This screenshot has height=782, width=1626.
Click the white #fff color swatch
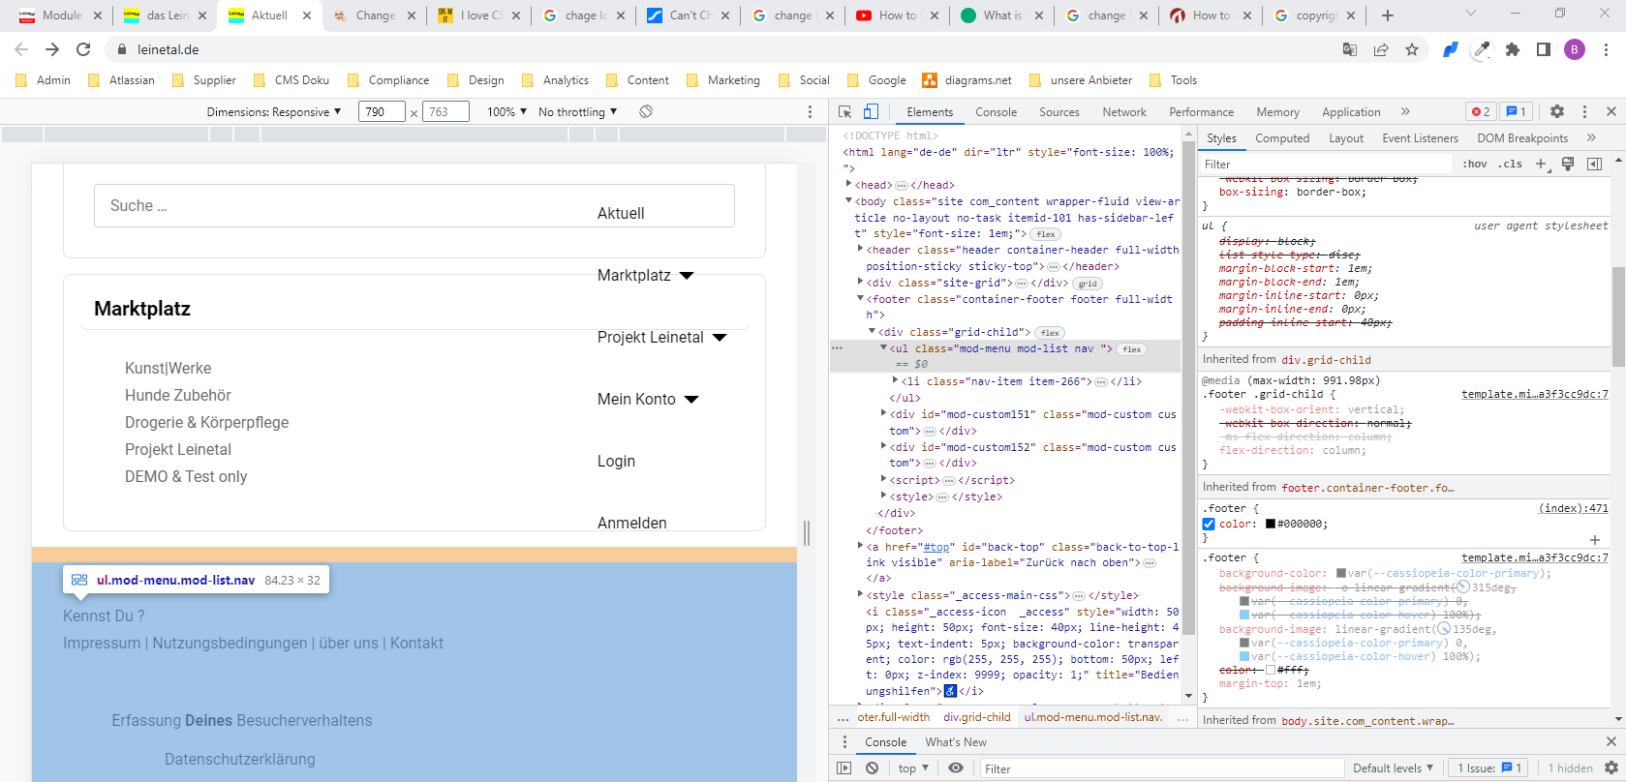click(1271, 670)
